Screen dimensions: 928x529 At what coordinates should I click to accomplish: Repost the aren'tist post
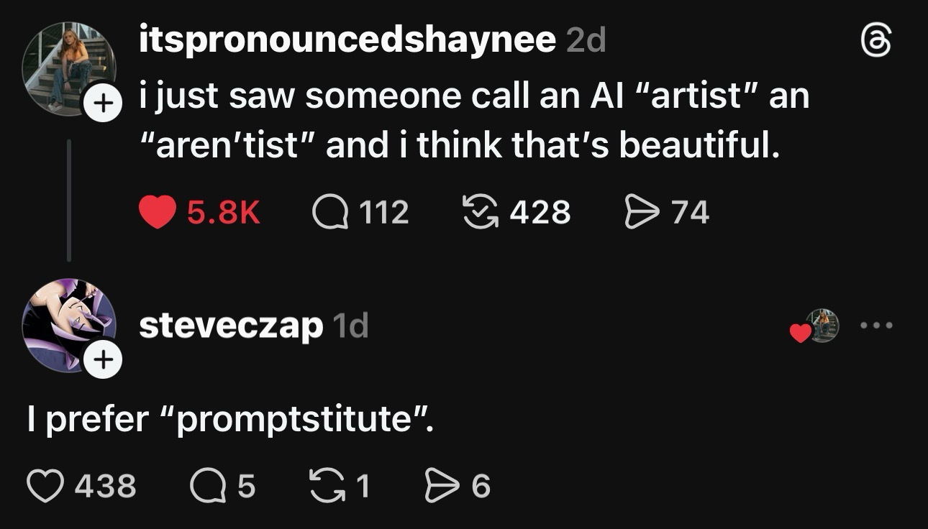click(x=481, y=212)
